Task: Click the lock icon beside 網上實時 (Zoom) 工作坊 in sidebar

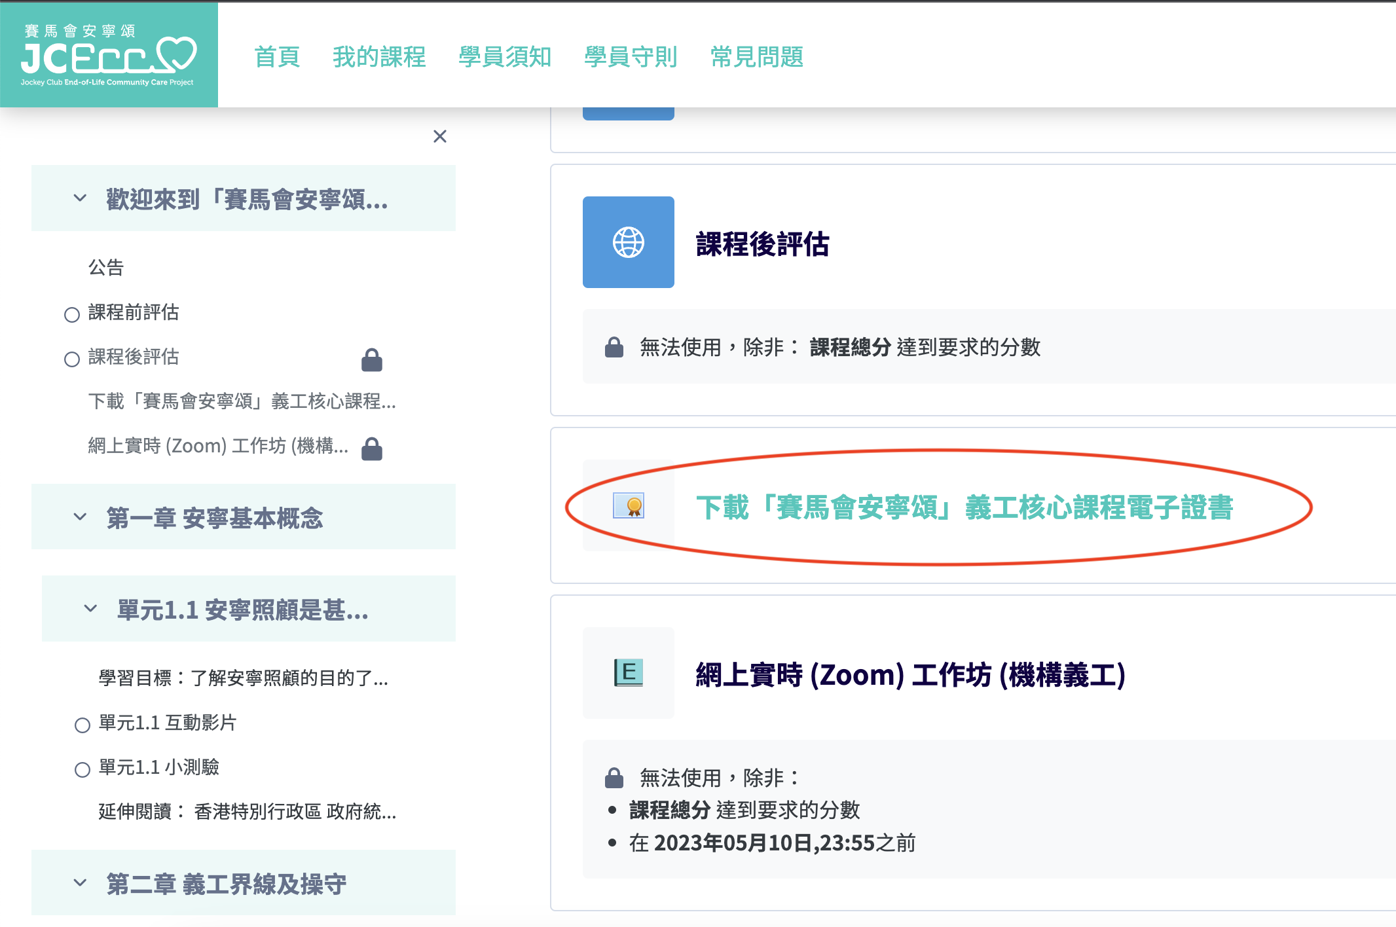Action: pos(371,448)
